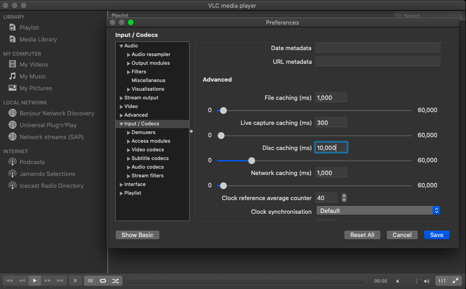Click the playlist Search field

(427, 15)
